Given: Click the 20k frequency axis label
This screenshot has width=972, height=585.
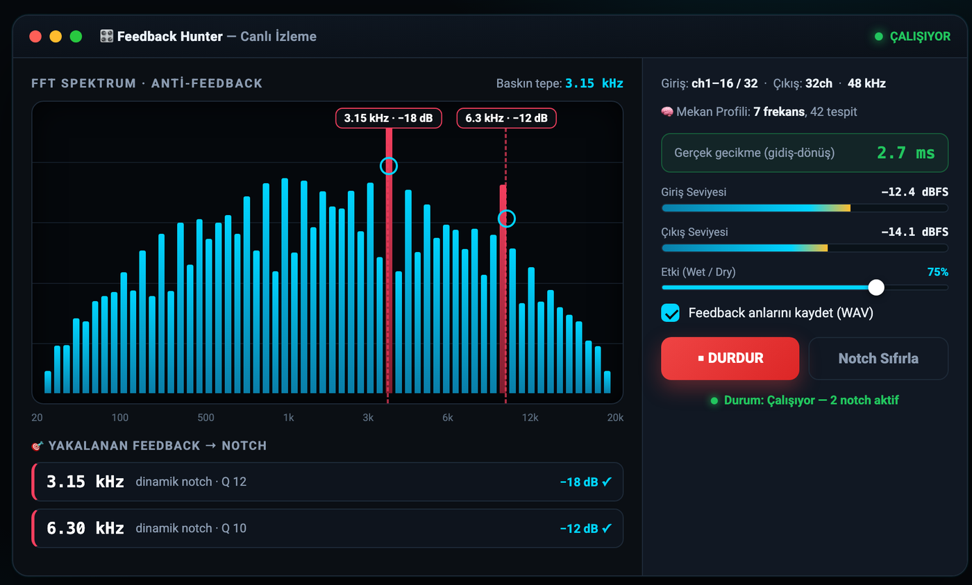Looking at the screenshot, I should tap(615, 418).
